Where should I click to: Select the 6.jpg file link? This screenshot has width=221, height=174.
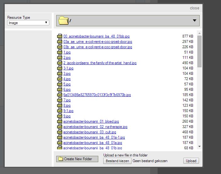point(67,90)
